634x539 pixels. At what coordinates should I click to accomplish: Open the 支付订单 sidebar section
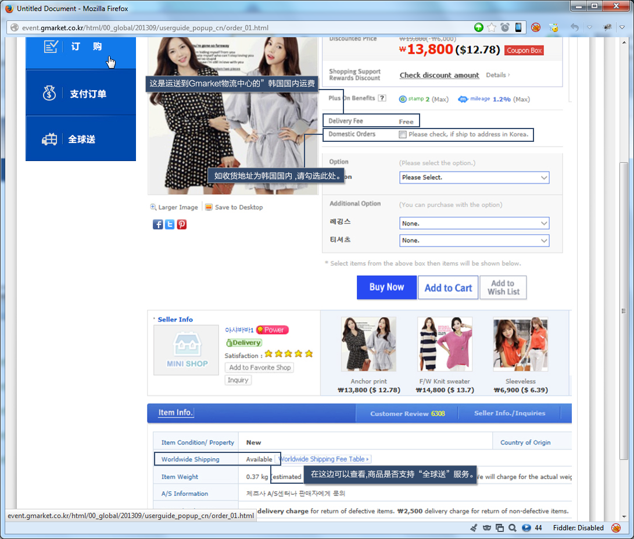[81, 94]
